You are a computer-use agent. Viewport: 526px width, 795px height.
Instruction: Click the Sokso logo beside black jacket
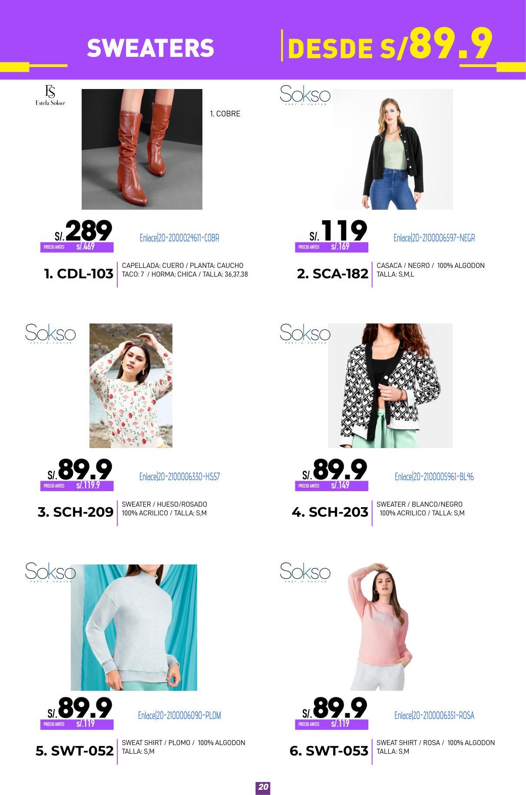tap(305, 95)
